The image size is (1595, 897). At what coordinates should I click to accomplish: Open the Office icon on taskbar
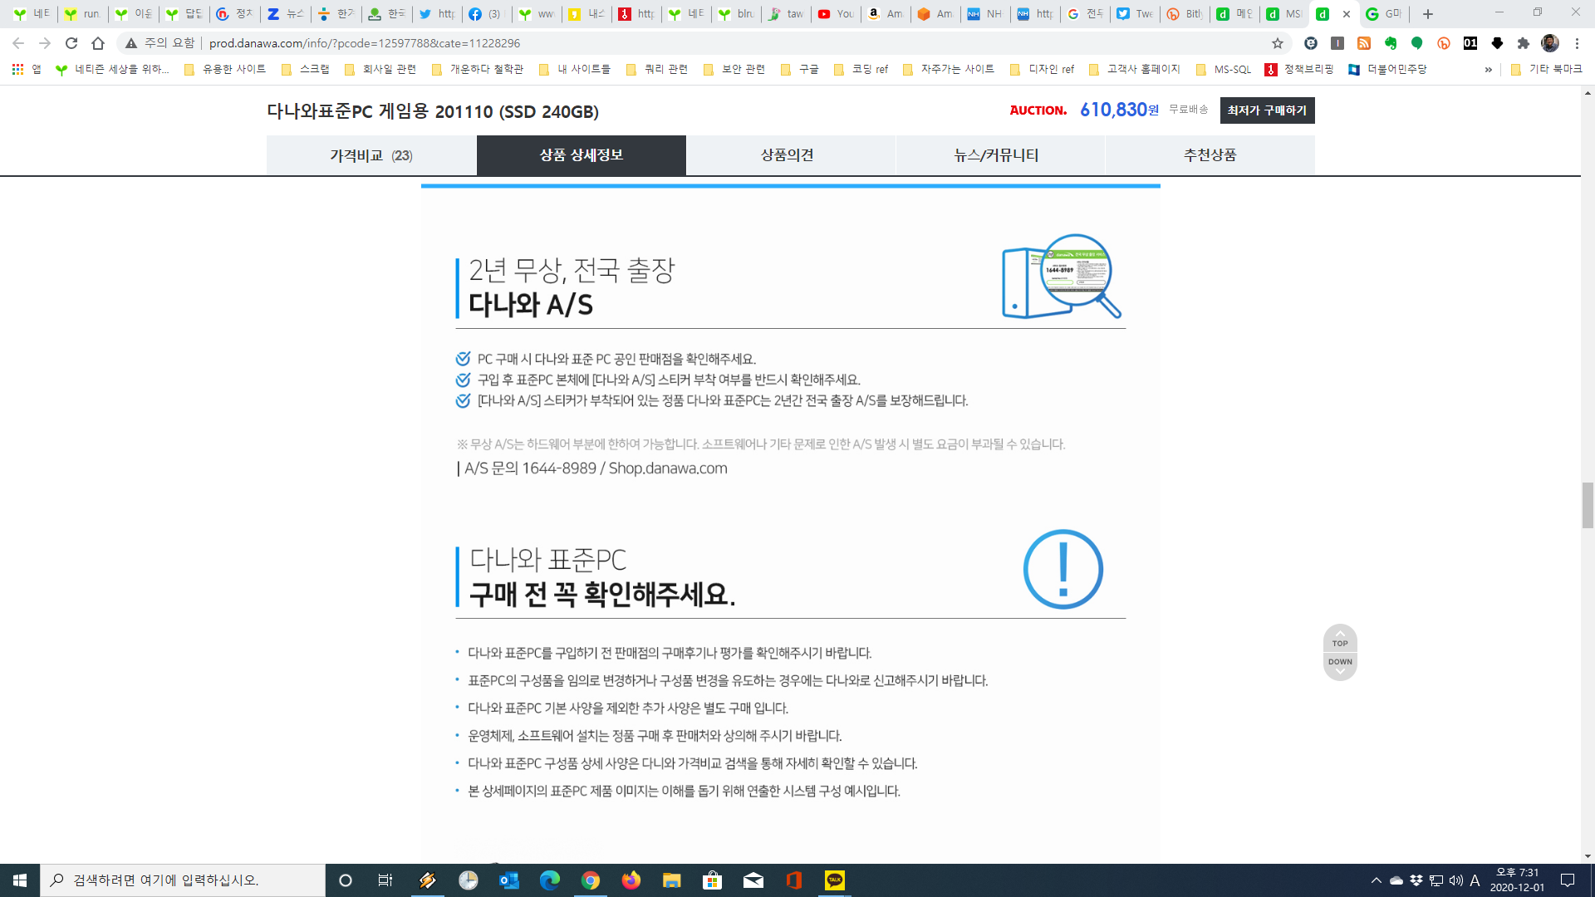[x=793, y=880]
